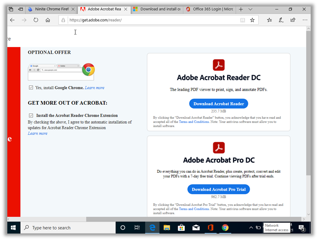Open the favorites hub
The width and height of the screenshot is (318, 240).
pos(269,20)
